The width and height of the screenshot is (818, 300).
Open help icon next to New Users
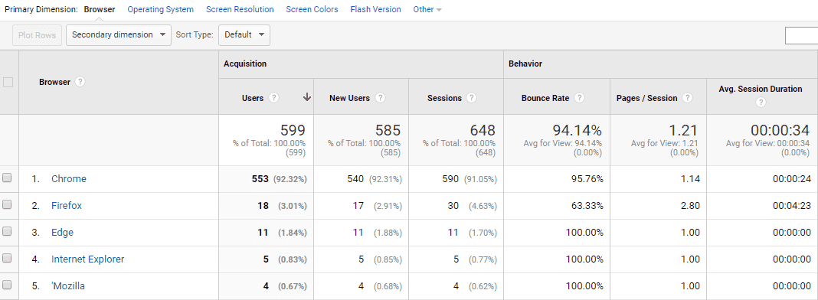(x=381, y=98)
